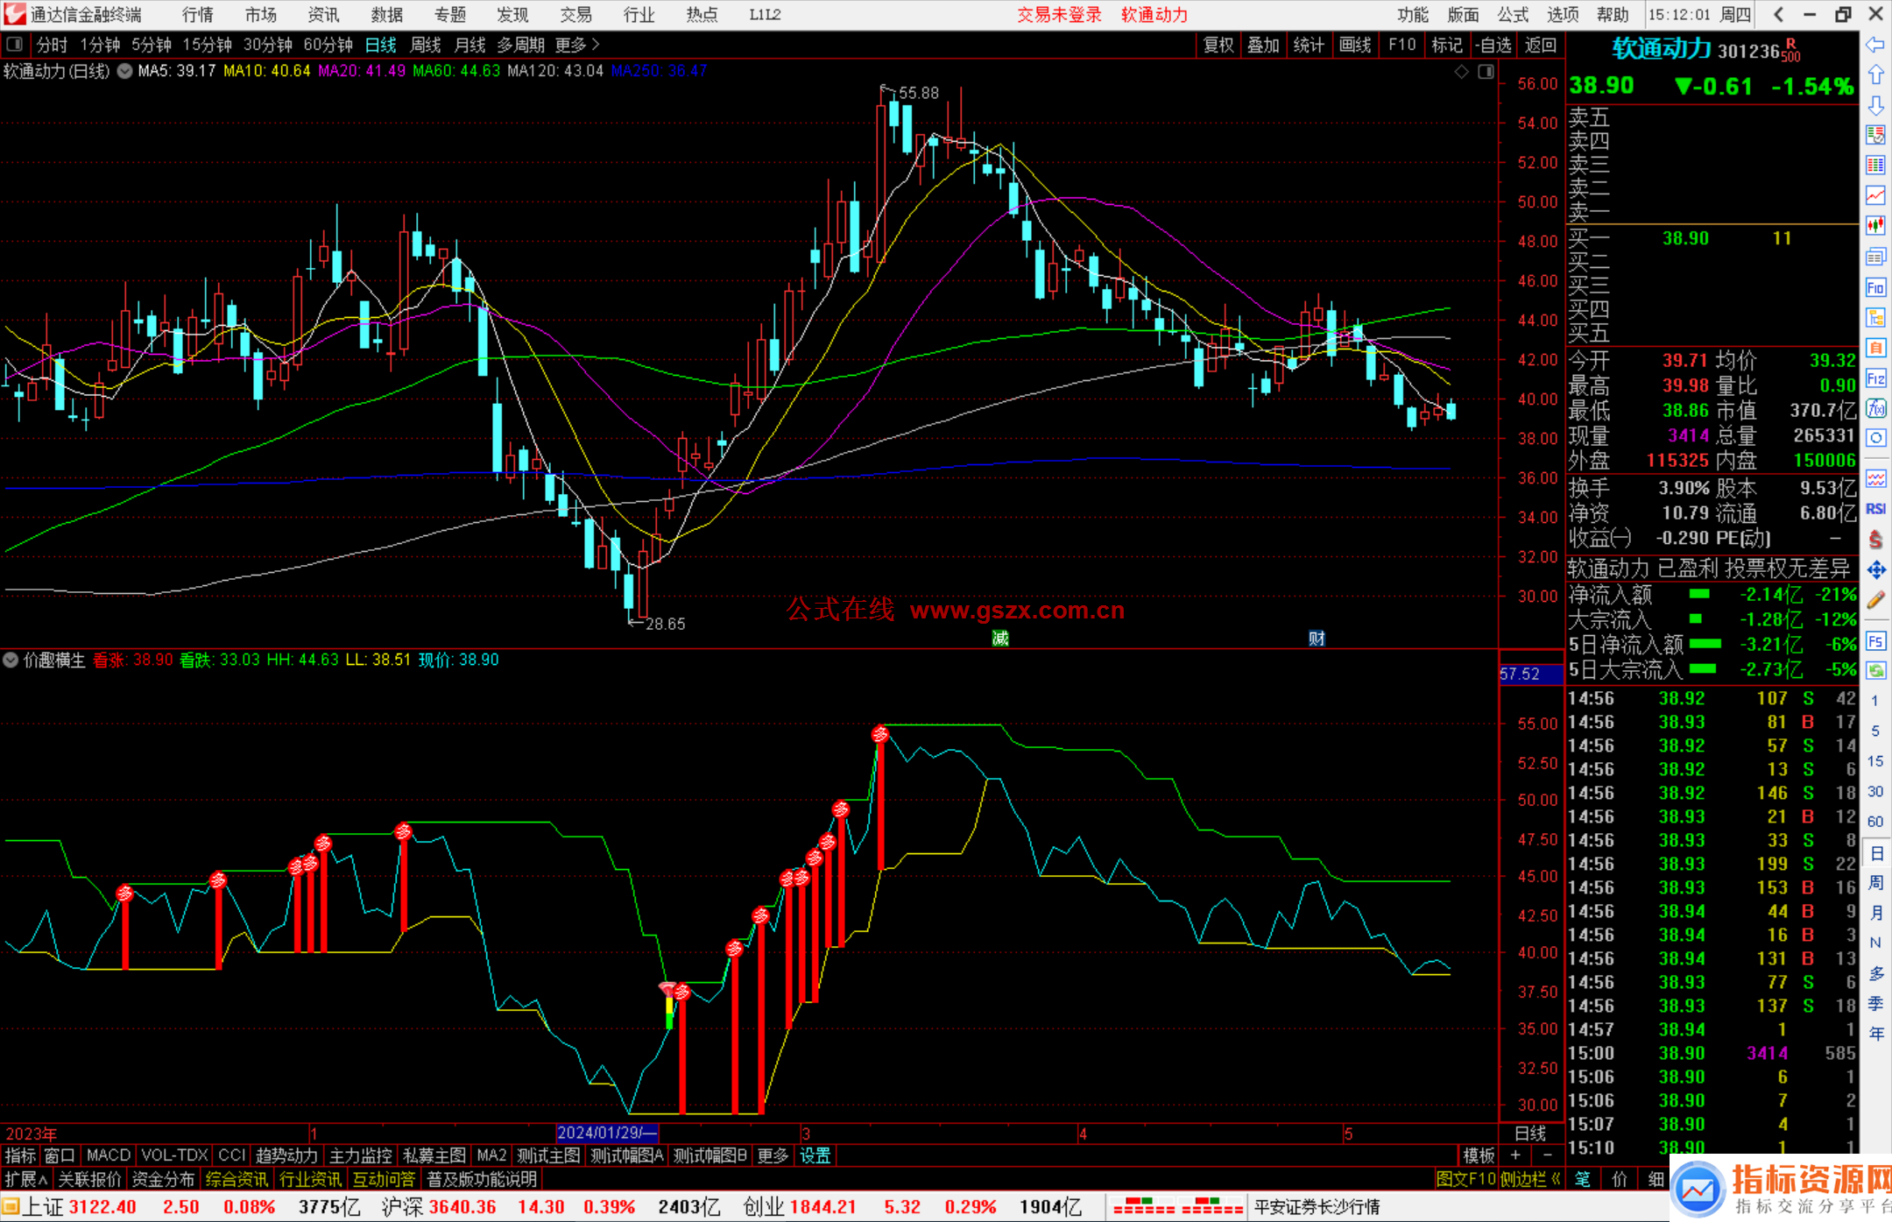The image size is (1892, 1222).
Task: Collapse the 侧边栏 sidebar panel
Action: [1530, 1179]
